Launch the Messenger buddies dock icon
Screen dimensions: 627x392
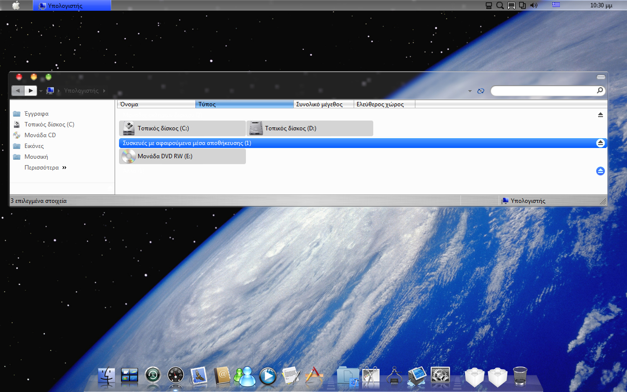244,376
